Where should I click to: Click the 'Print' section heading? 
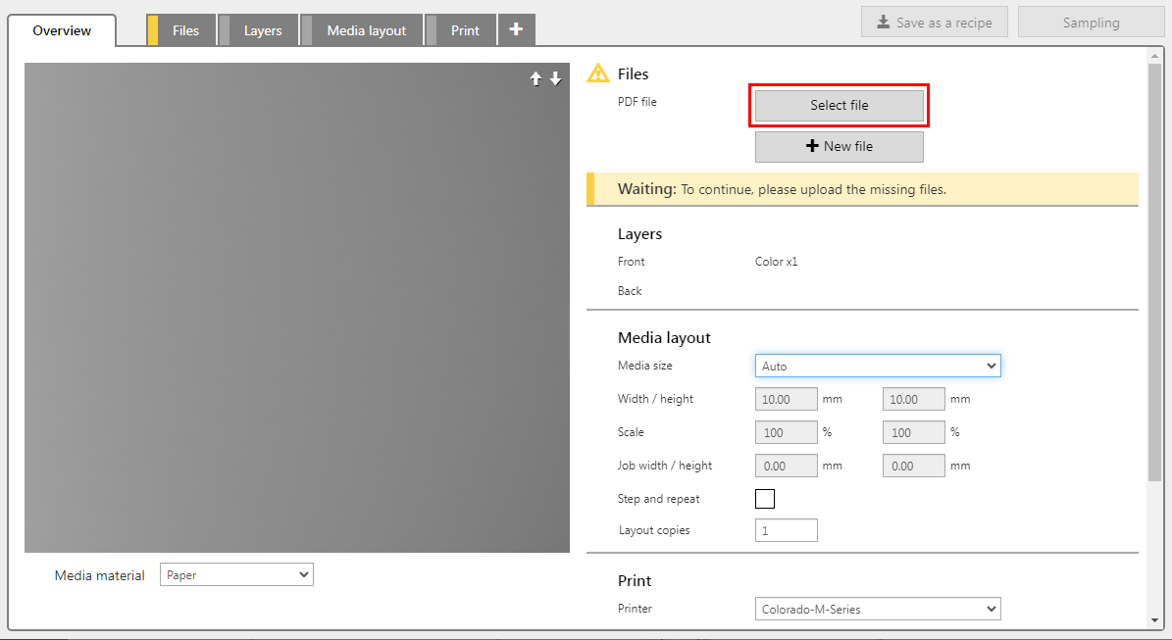pos(634,580)
